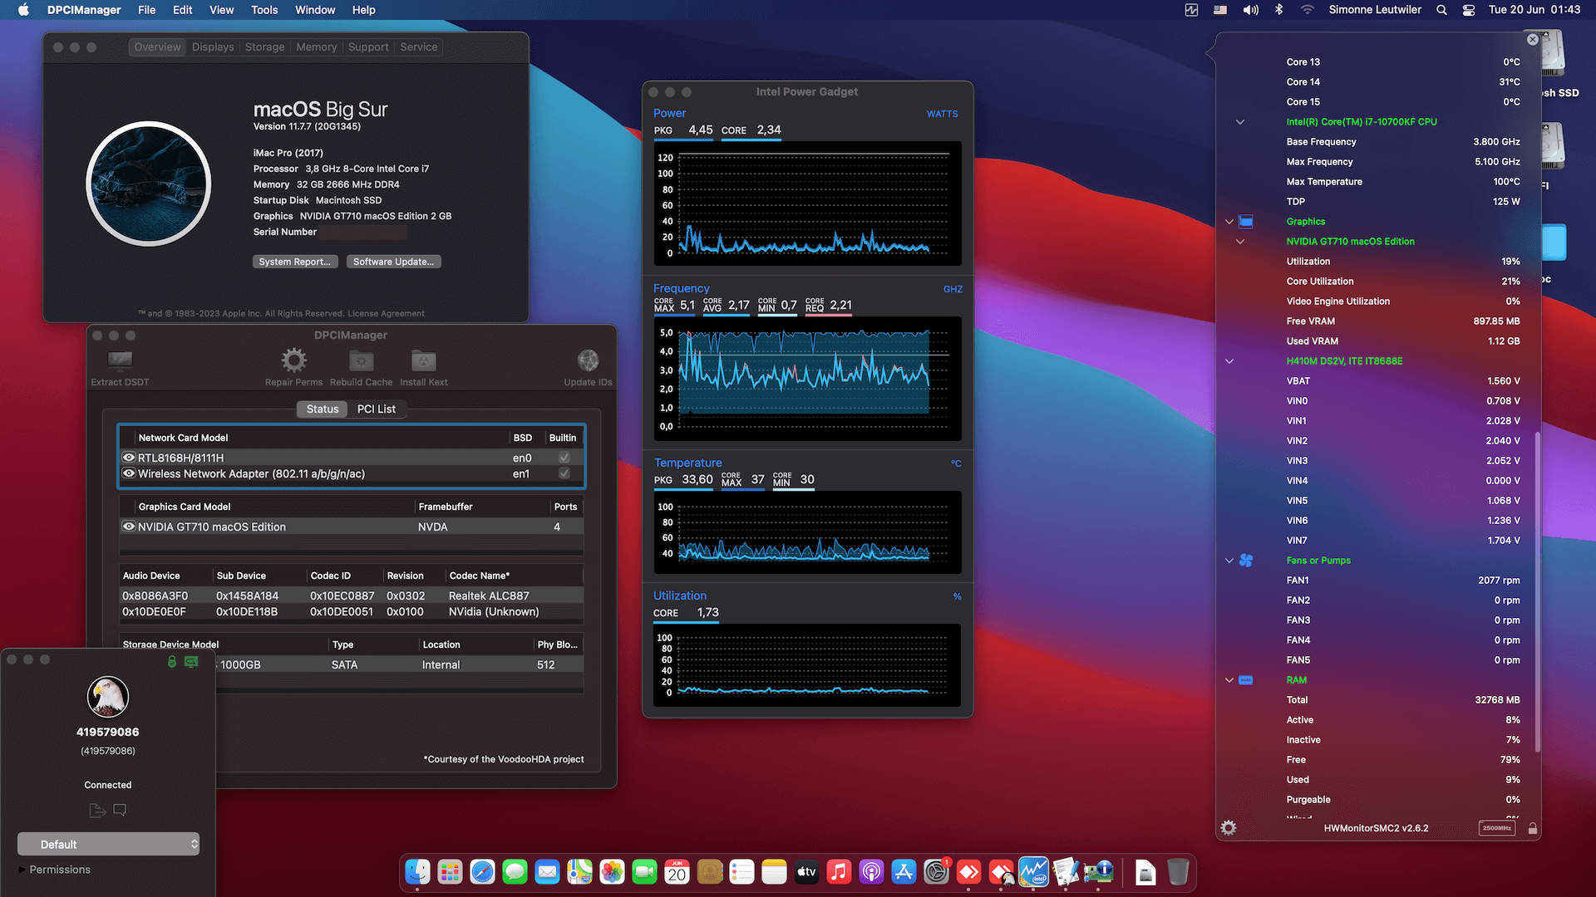Click Repair Perms gear icon
This screenshot has width=1596, height=897.
pos(293,360)
